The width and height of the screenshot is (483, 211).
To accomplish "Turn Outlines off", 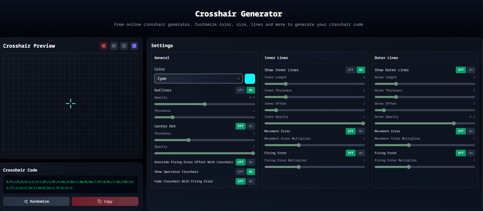I will click(240, 90).
